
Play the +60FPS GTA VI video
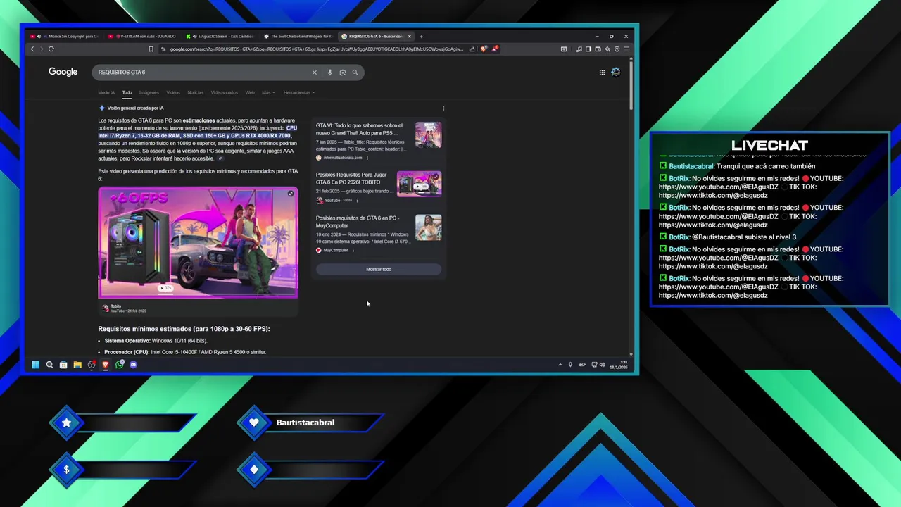[198, 242]
